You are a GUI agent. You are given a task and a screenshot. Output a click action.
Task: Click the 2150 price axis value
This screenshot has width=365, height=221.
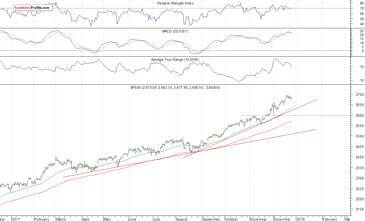tap(359, 210)
